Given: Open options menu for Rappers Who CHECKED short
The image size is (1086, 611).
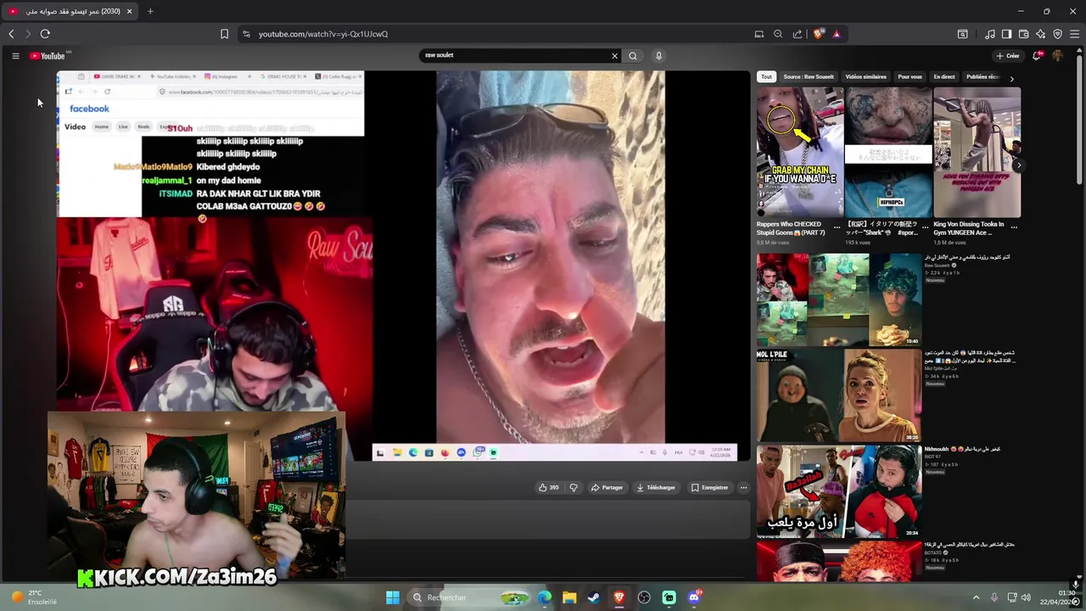Looking at the screenshot, I should [x=837, y=227].
